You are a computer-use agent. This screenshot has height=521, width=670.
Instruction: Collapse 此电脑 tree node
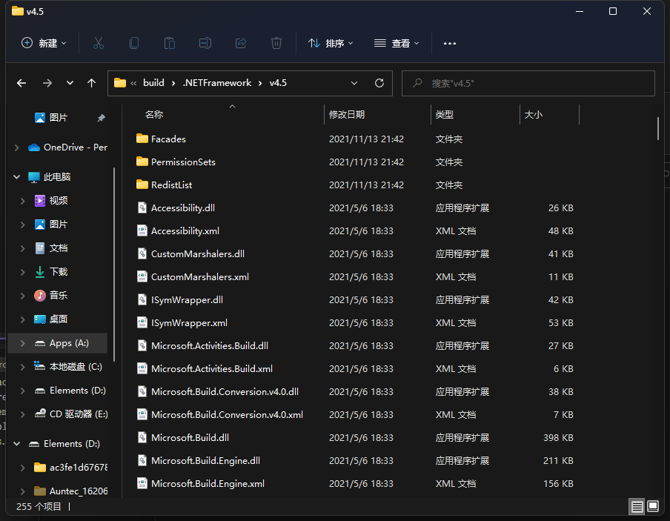(16, 177)
